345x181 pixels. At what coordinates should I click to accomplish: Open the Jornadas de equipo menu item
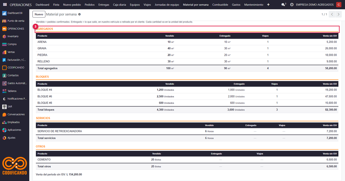tap(167, 5)
